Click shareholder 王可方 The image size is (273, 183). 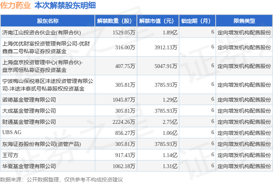coord(10,155)
